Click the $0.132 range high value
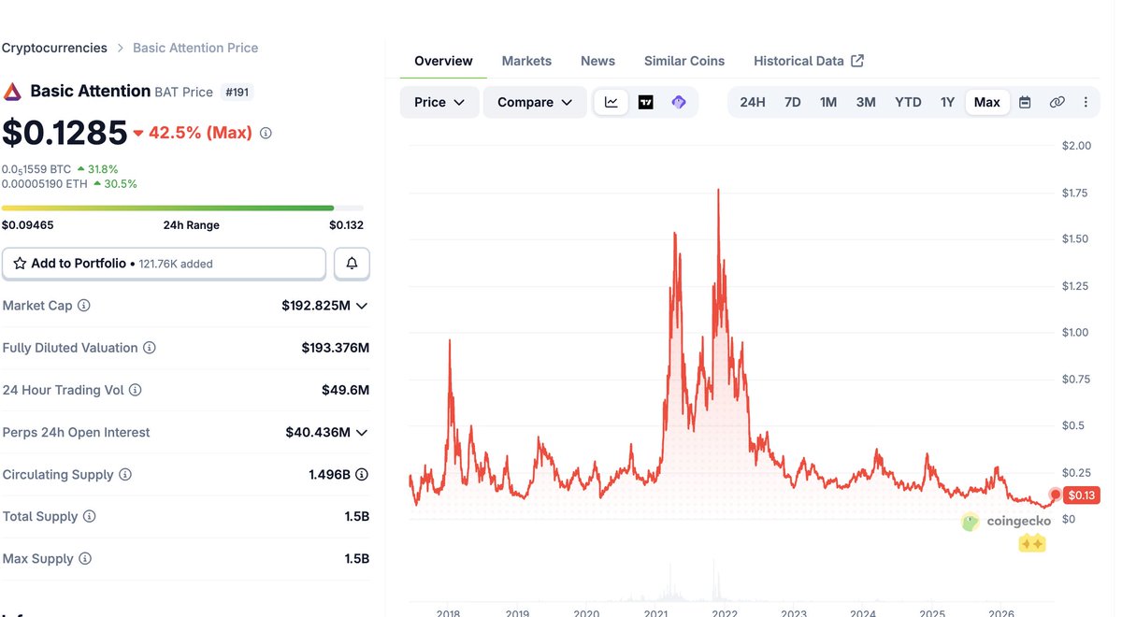 (x=346, y=225)
